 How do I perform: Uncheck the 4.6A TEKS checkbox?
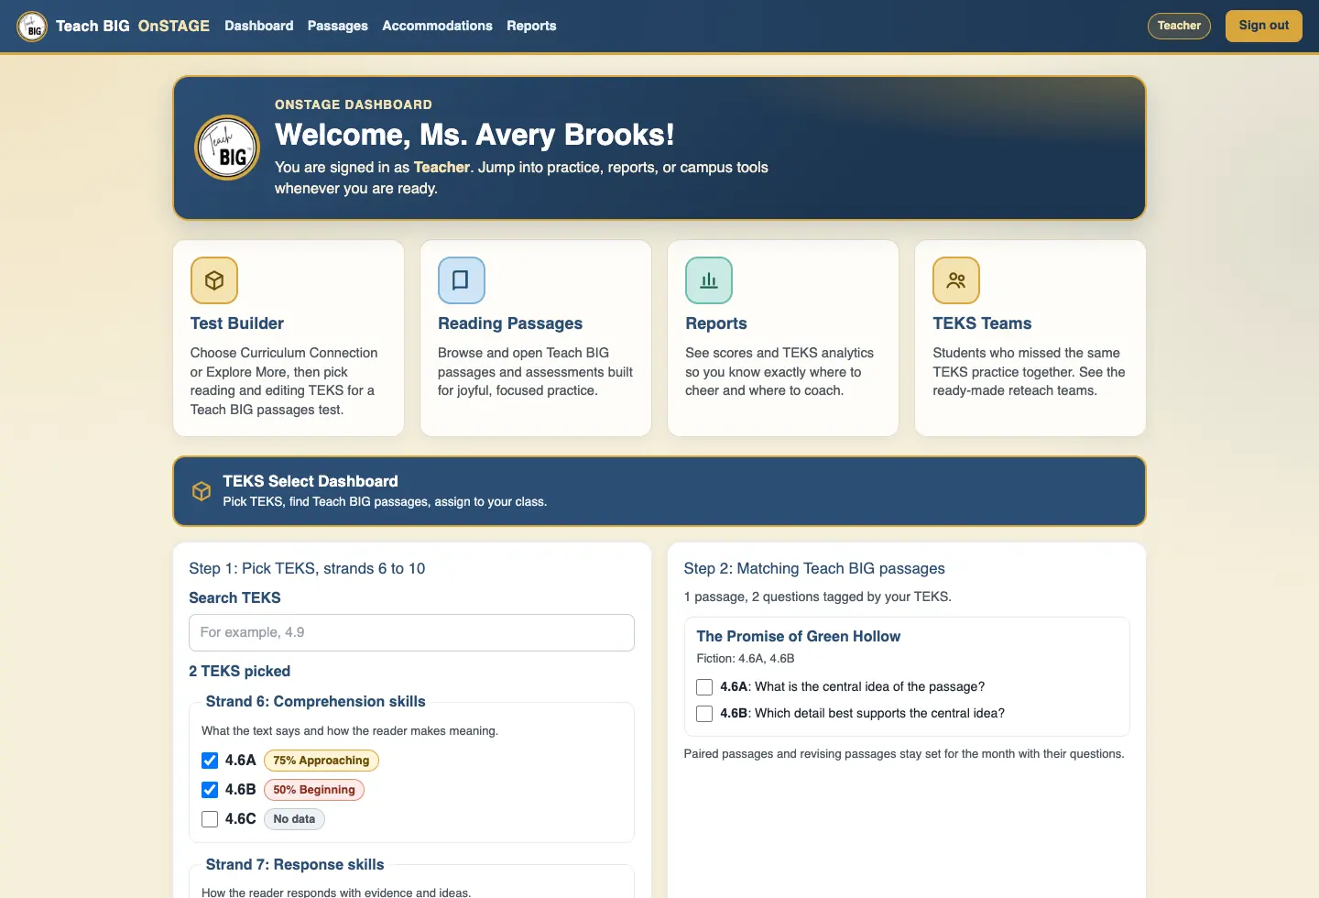coord(210,761)
